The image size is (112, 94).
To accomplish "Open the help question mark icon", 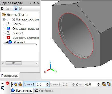I will coord(3,88).
